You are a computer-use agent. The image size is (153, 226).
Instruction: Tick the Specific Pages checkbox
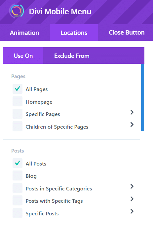point(18,114)
